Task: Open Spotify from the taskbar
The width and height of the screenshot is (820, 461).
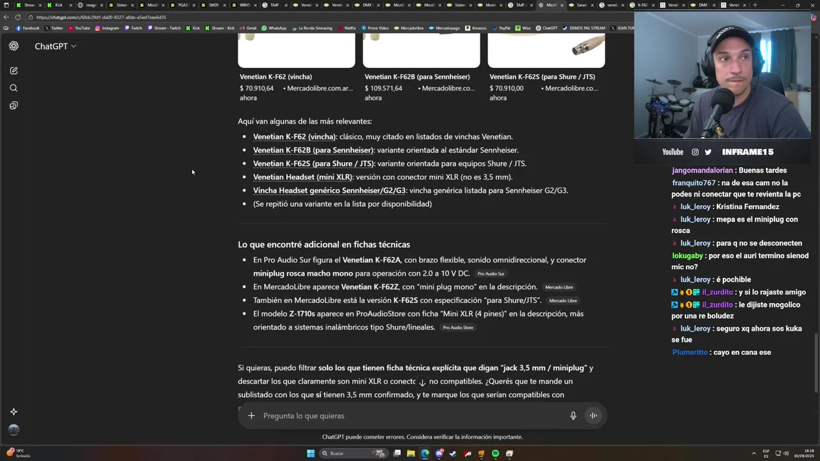Action: (x=495, y=453)
